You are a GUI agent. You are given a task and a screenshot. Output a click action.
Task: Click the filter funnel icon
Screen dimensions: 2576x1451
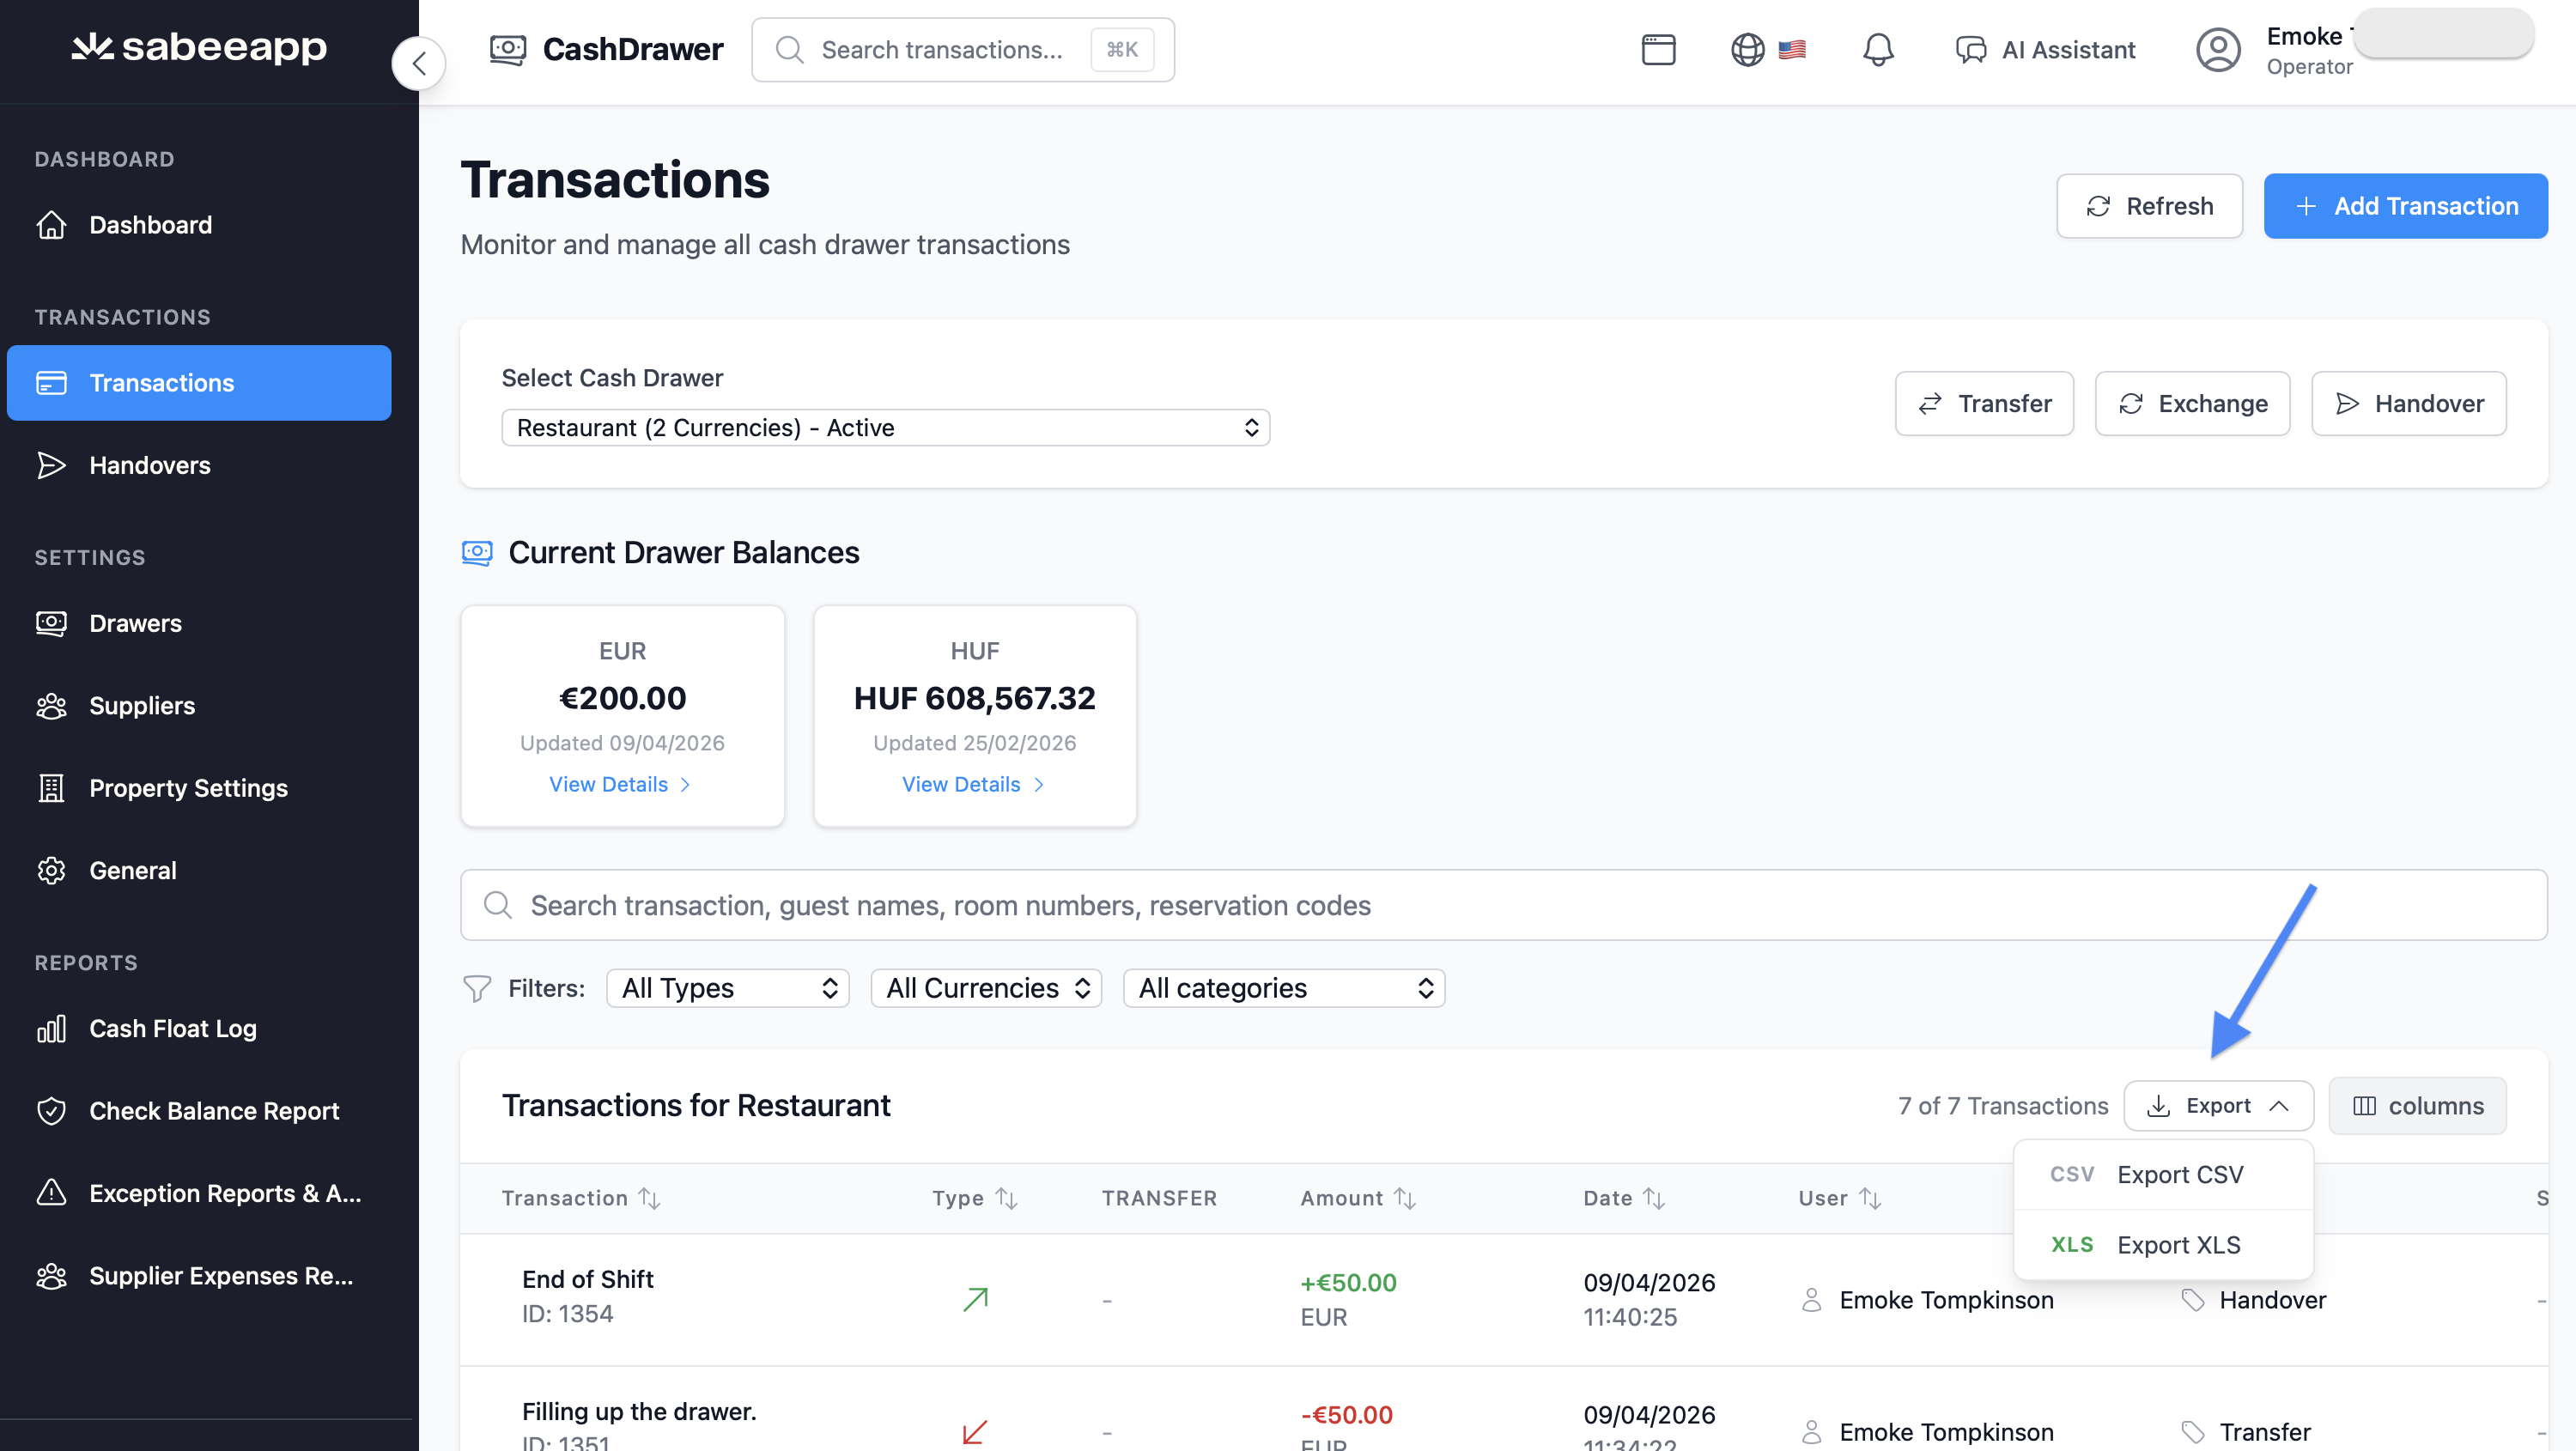477,988
